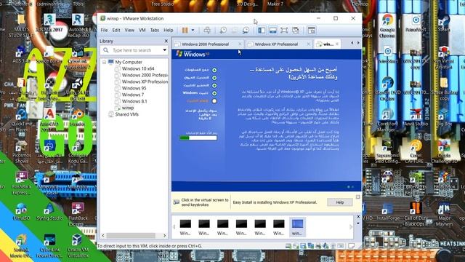The image size is (465, 262).
Task: Close the Windows XP Professional tab
Action: click(x=308, y=44)
